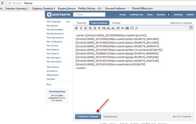Open Мои Друзья in sidebar
This screenshot has width=196, height=124.
(x=52, y=25)
